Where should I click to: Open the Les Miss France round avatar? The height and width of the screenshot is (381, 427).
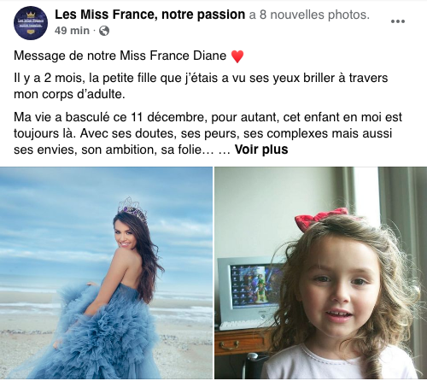tap(31, 23)
